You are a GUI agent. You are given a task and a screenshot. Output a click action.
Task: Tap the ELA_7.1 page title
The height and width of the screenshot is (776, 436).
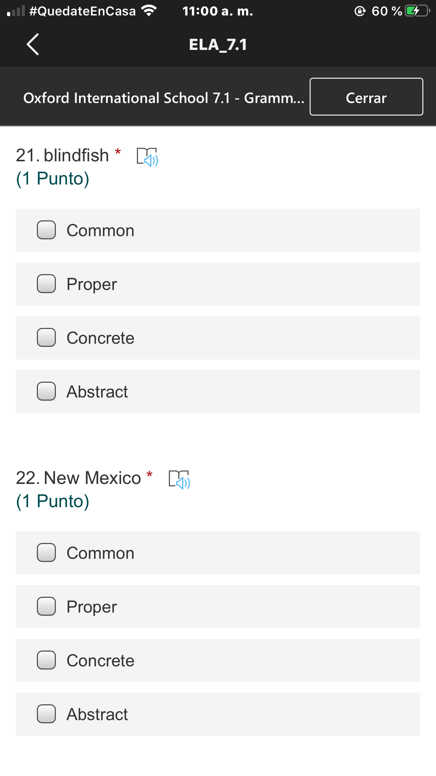(x=218, y=45)
